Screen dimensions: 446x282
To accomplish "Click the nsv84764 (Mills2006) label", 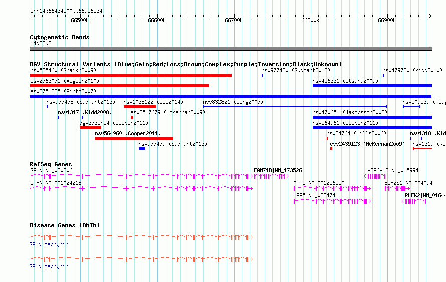I will [x=356, y=133].
